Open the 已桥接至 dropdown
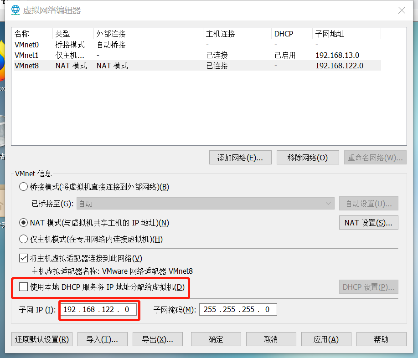 205,204
